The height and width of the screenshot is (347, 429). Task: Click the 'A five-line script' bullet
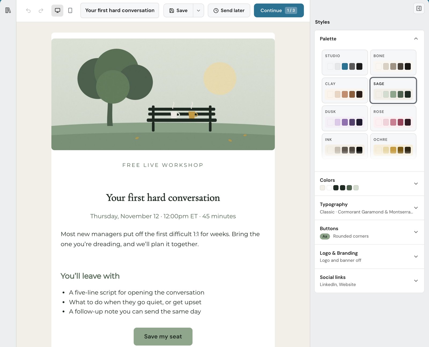pyautogui.click(x=136, y=292)
